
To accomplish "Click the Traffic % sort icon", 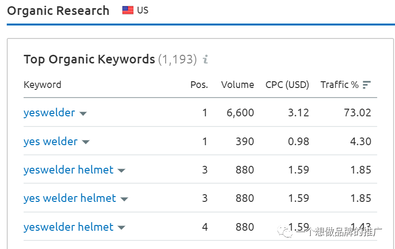I will pos(367,85).
